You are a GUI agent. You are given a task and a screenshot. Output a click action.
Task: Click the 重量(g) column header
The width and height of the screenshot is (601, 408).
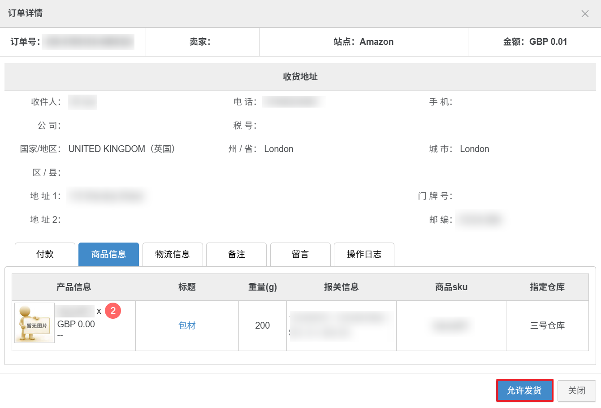pos(263,287)
